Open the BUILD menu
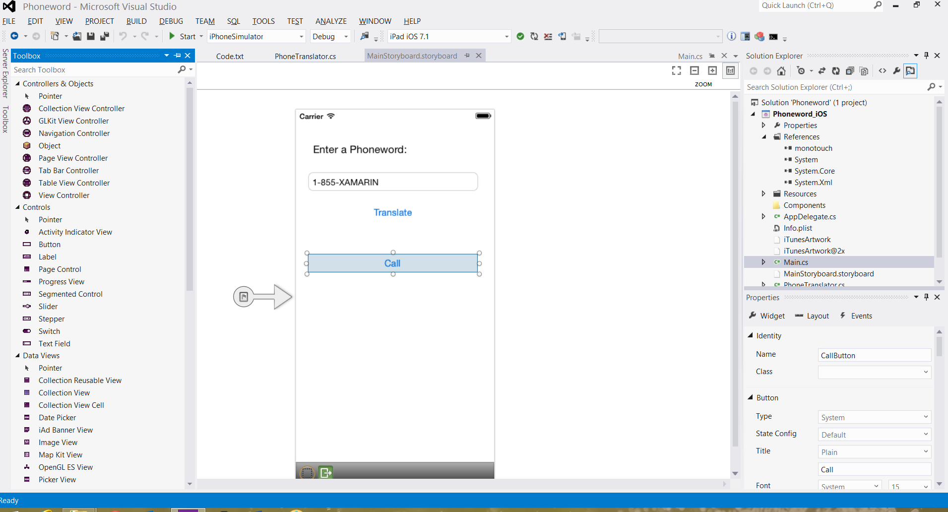The image size is (948, 512). [136, 21]
